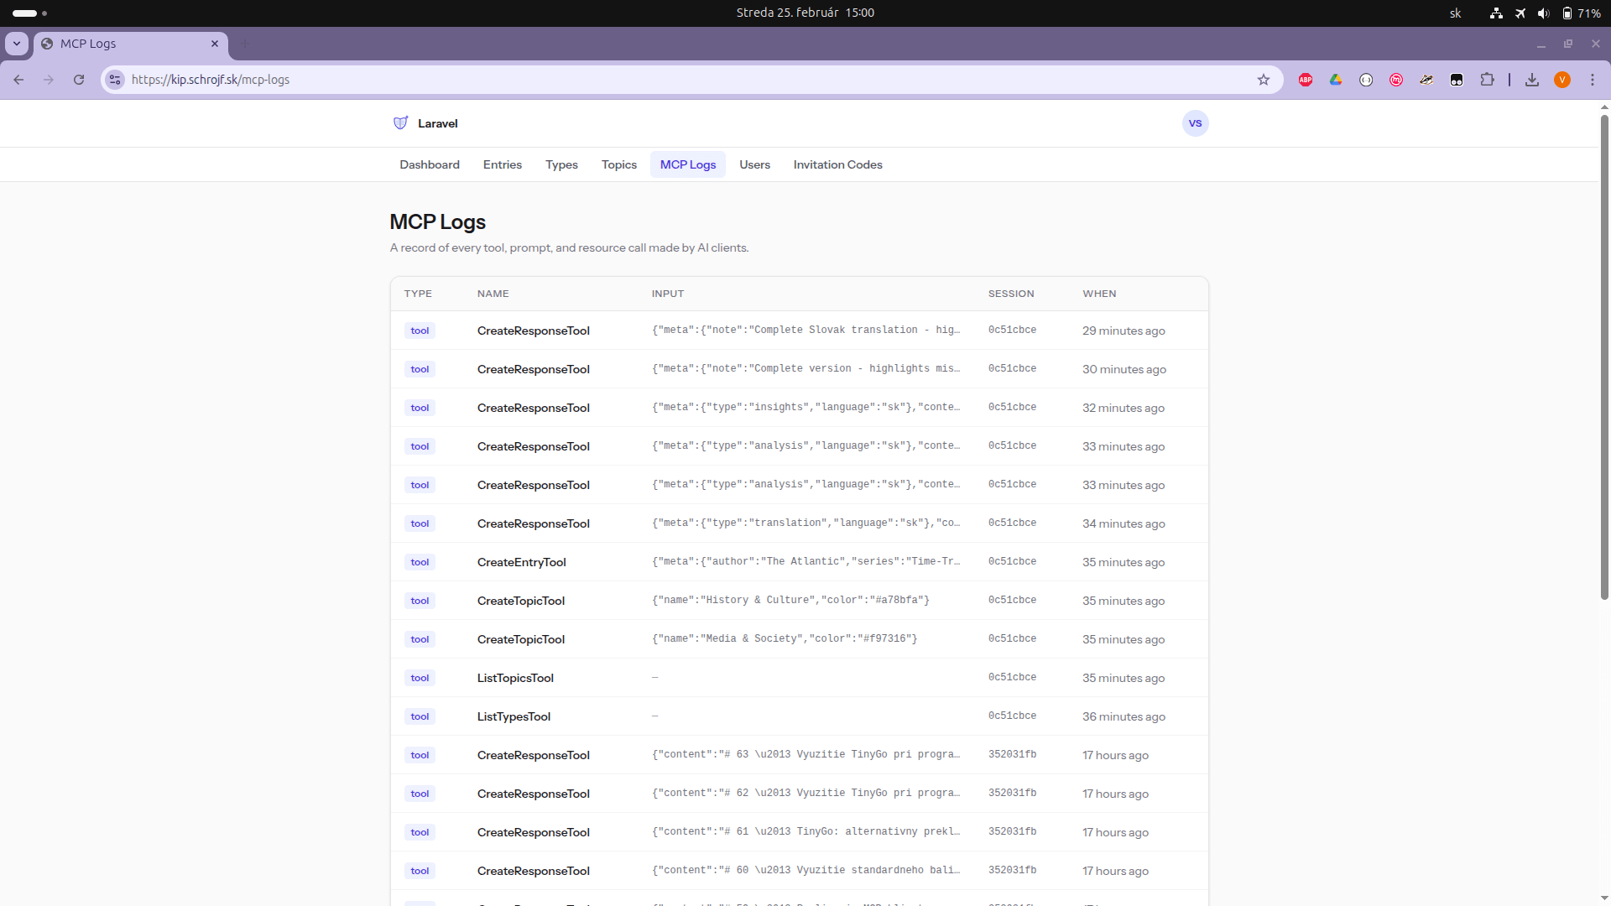This screenshot has width=1611, height=906.
Task: Click the Laravel shield logo icon
Action: (401, 123)
